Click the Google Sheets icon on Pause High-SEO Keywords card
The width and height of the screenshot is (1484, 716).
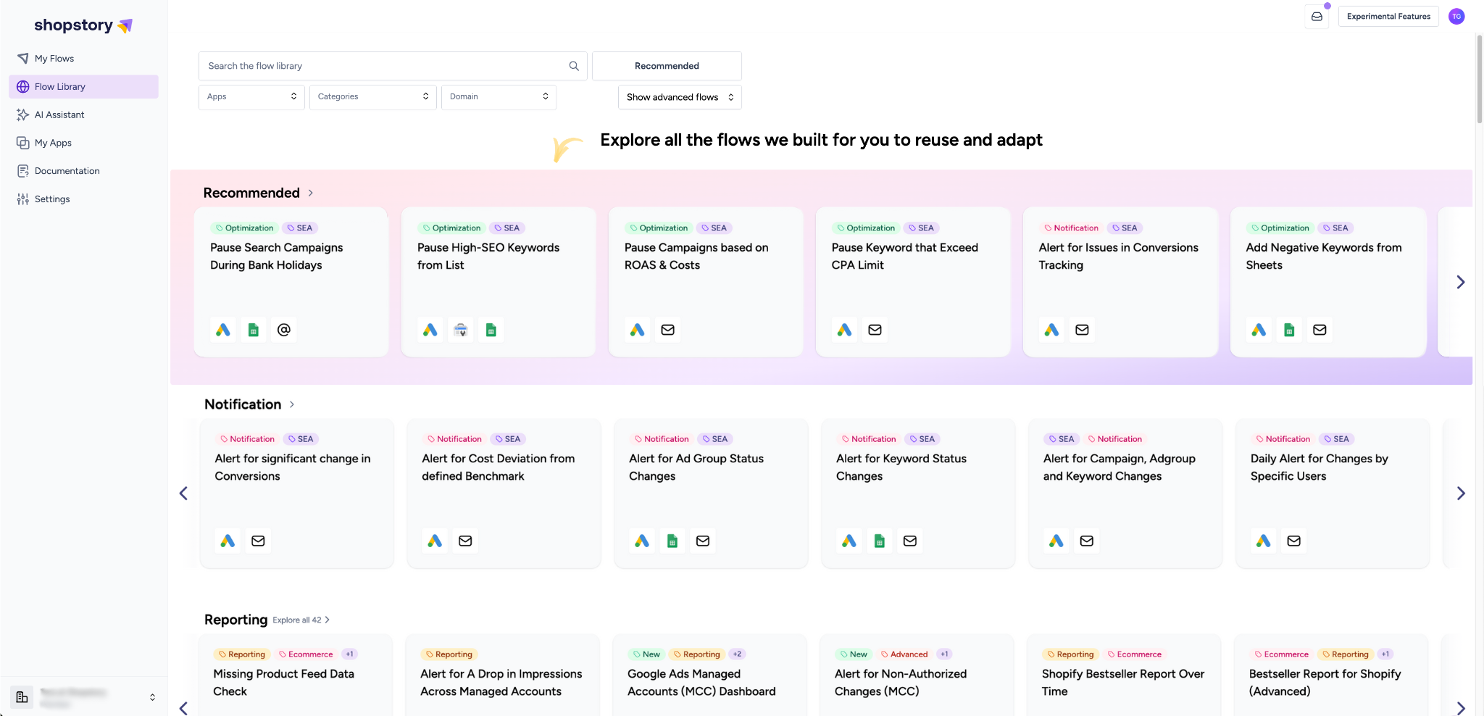pyautogui.click(x=491, y=330)
